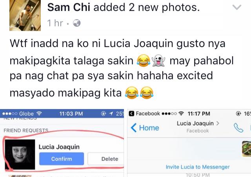Tap the phone call icon in chat
This screenshot has height=177, width=251.
[x=238, y=128]
